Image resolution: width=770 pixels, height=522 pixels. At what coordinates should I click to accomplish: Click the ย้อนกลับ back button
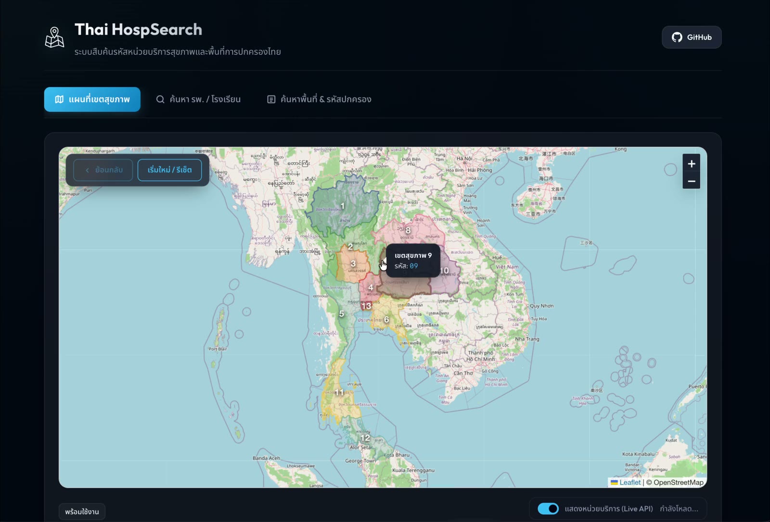[x=103, y=170]
